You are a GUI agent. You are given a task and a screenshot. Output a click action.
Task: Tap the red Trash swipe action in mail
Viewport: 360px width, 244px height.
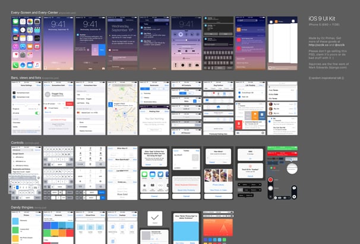point(239,124)
